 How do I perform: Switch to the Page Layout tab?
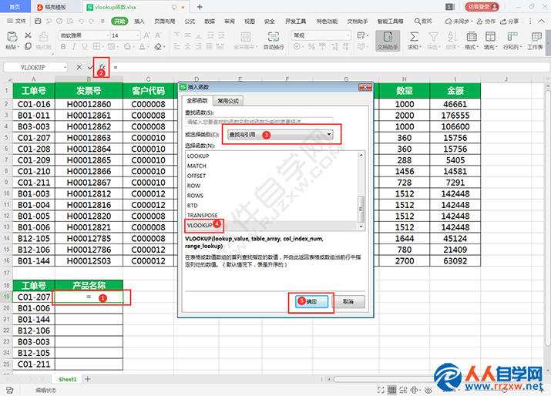[x=164, y=22]
